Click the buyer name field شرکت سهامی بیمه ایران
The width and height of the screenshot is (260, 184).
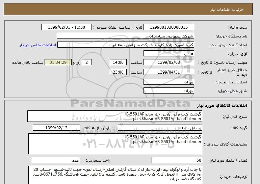point(125,36)
